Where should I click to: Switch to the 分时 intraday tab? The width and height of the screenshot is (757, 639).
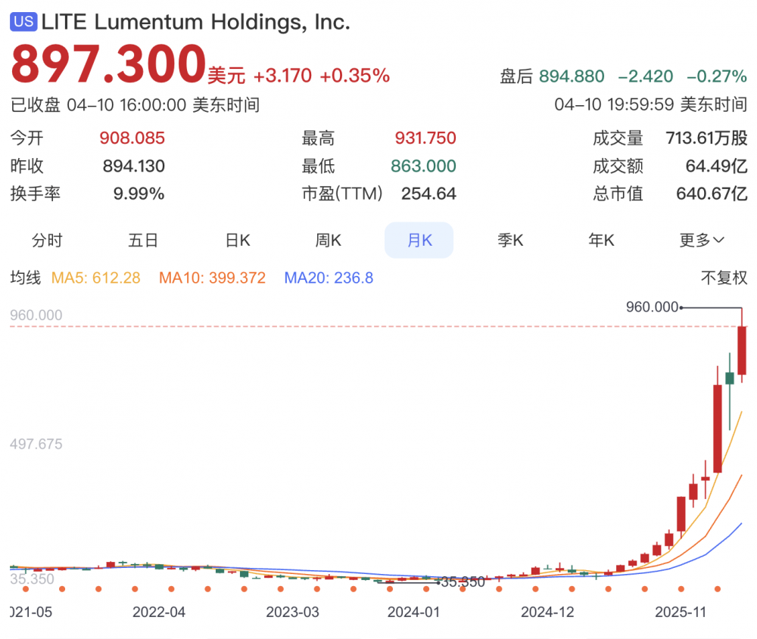47,240
